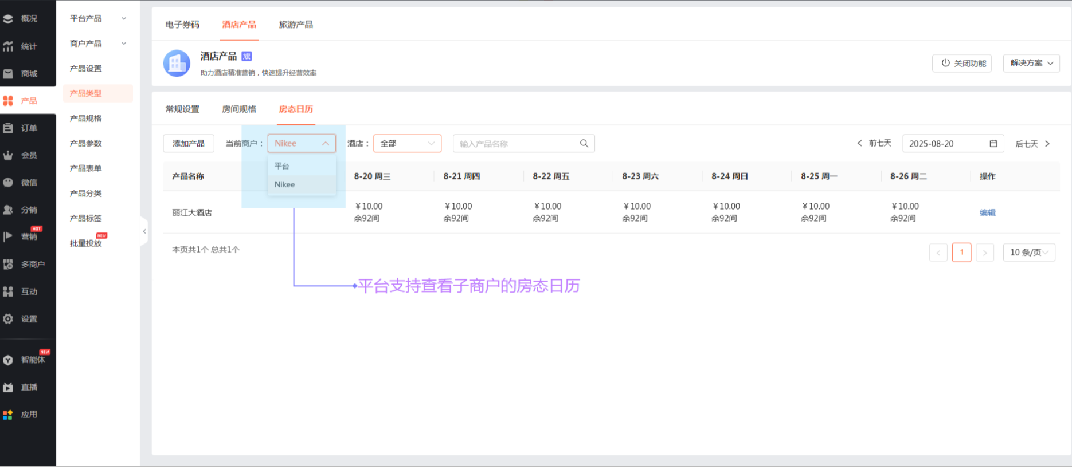This screenshot has height=469, width=1072.
Task: Collapse the secondary sidebar handle
Action: pos(144,231)
